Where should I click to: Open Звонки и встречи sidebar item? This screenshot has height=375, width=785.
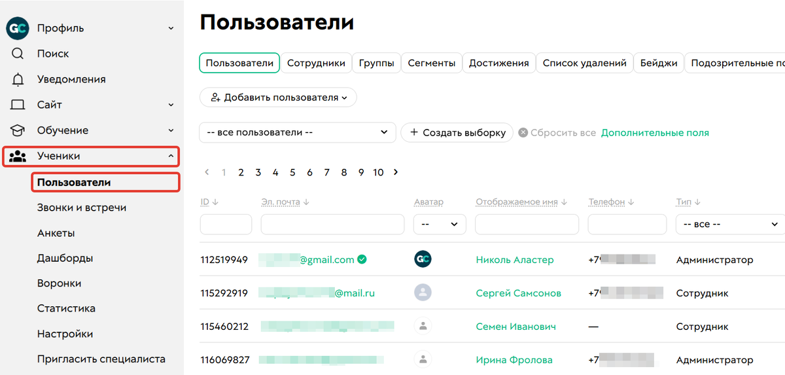coord(82,207)
